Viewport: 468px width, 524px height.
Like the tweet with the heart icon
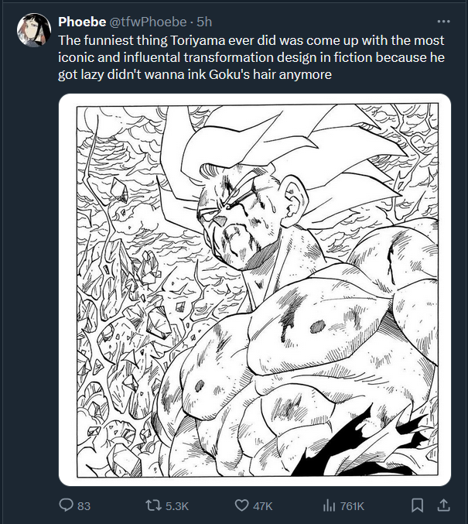(241, 505)
